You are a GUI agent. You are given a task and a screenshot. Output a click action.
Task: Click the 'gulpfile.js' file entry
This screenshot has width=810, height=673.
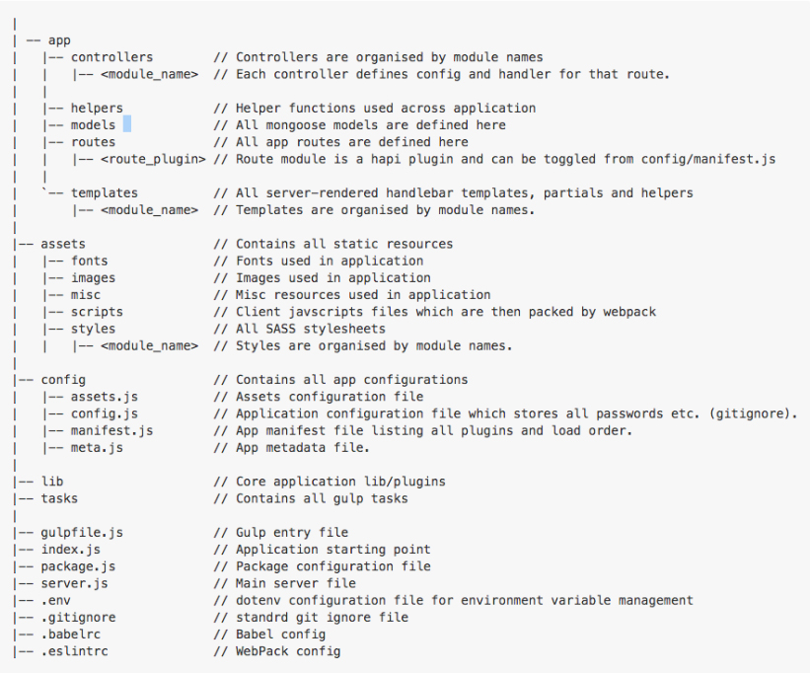coord(82,533)
